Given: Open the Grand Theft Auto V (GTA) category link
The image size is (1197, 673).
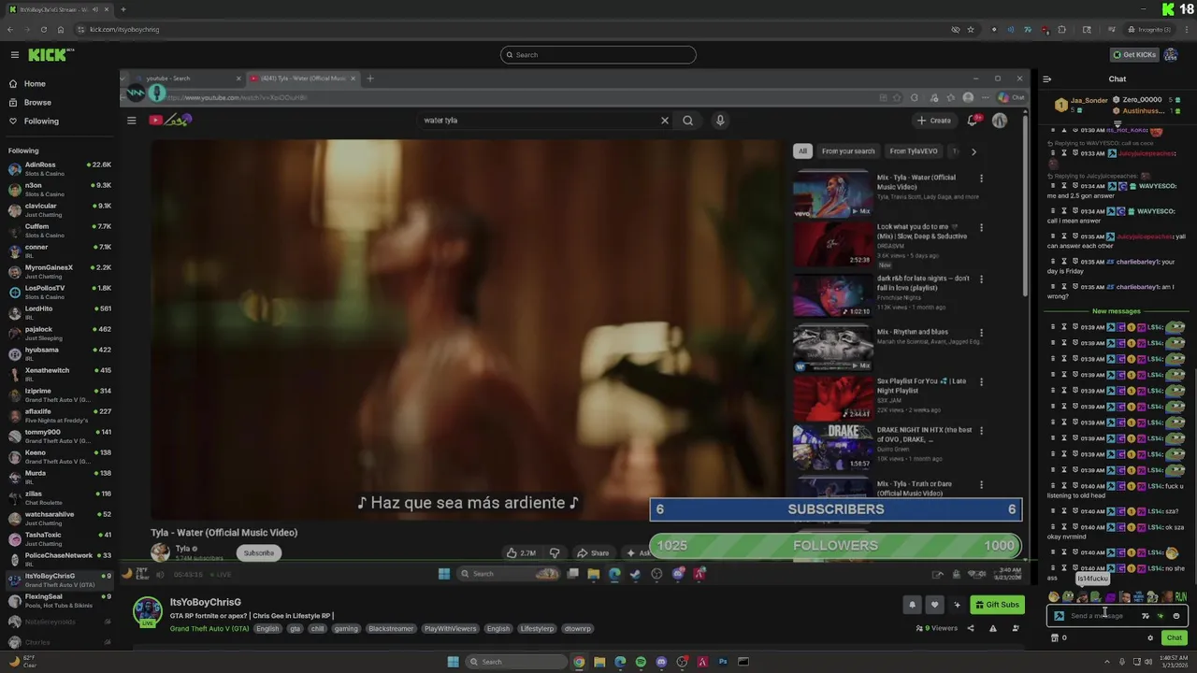Looking at the screenshot, I should (x=209, y=629).
